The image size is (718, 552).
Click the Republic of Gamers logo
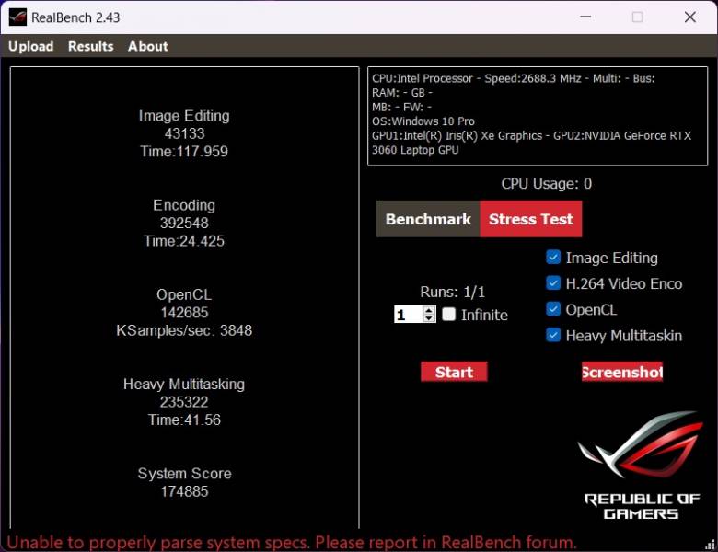[641, 465]
